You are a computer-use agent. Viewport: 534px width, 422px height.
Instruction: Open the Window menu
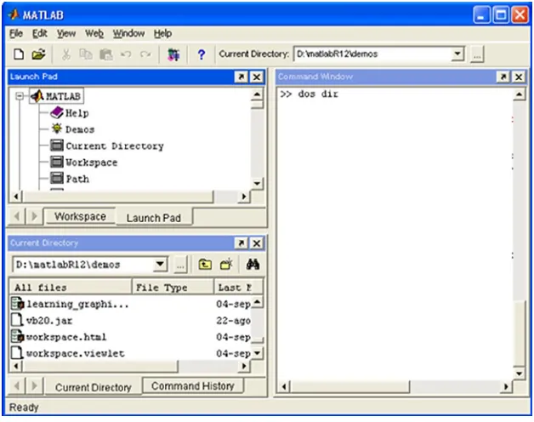(x=128, y=33)
